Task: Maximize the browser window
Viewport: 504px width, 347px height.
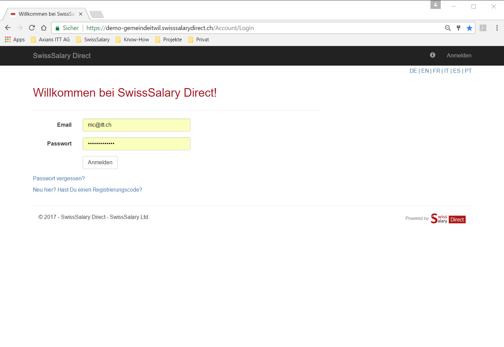Action: click(474, 6)
